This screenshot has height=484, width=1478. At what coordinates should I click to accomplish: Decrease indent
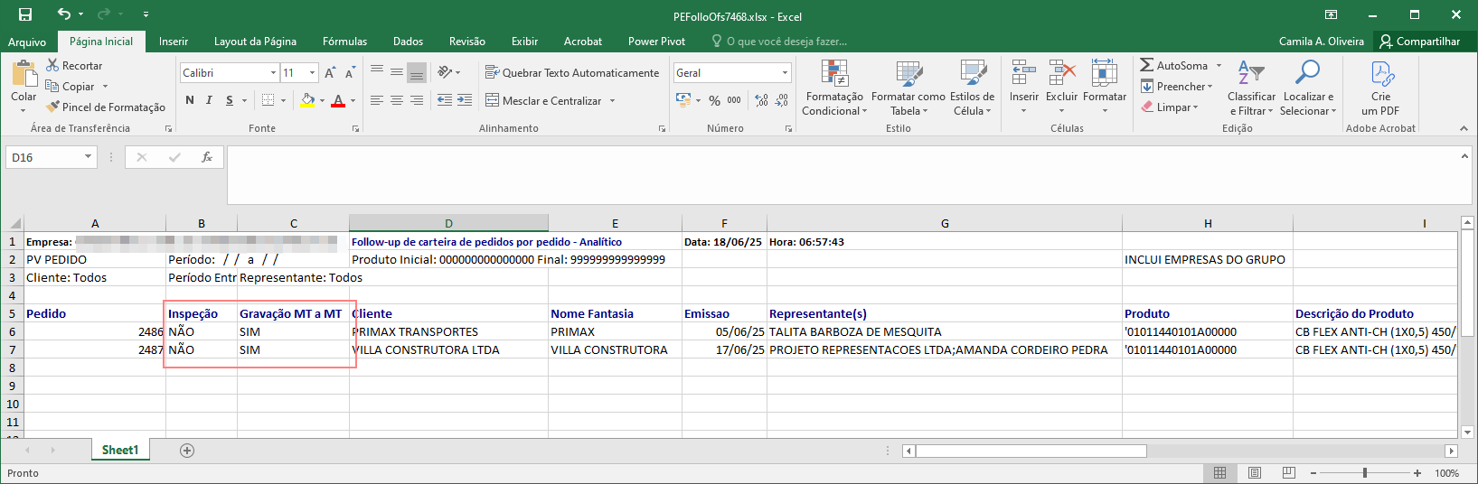click(445, 100)
